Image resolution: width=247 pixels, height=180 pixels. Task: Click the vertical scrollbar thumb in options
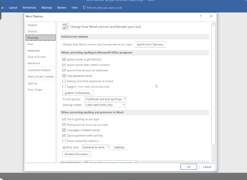213,85
